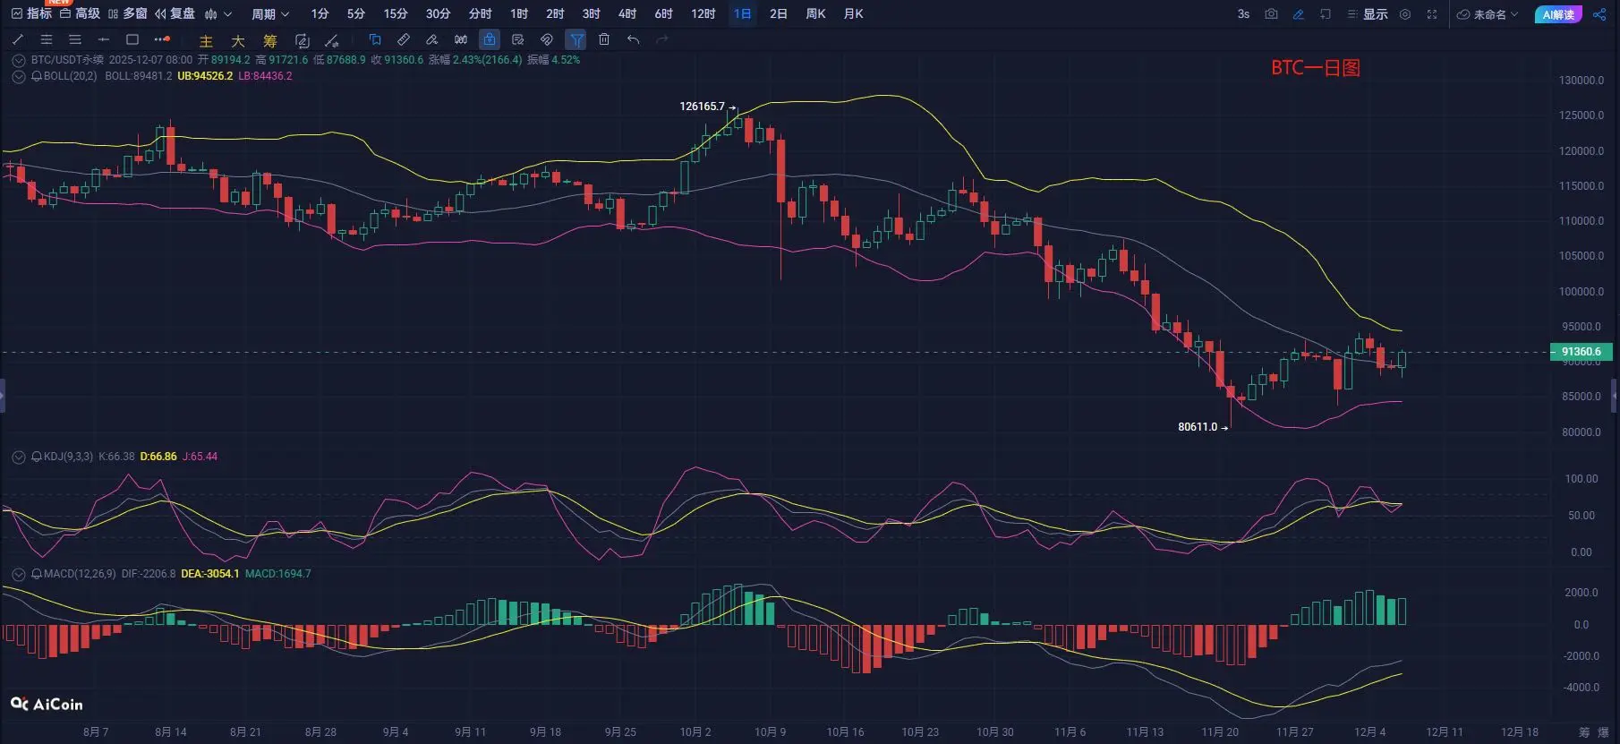Switch to the 分时 timeframe

(481, 14)
